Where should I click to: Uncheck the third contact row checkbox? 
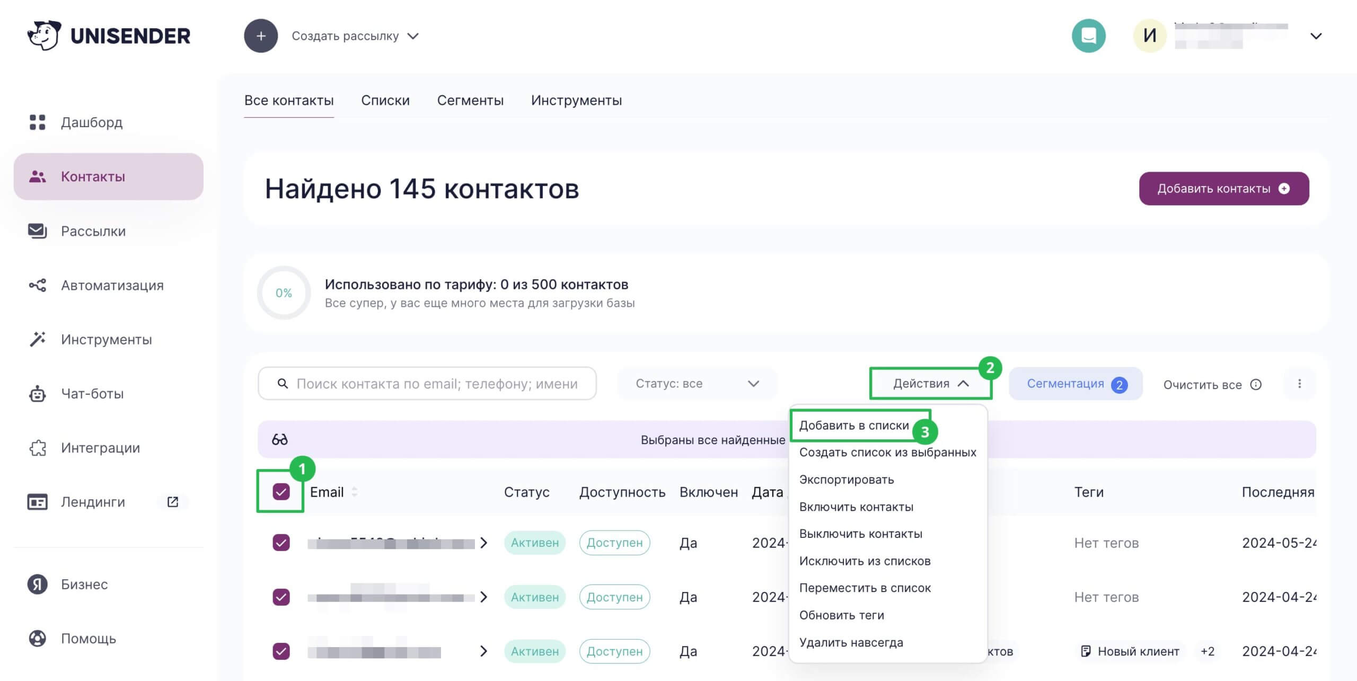281,651
